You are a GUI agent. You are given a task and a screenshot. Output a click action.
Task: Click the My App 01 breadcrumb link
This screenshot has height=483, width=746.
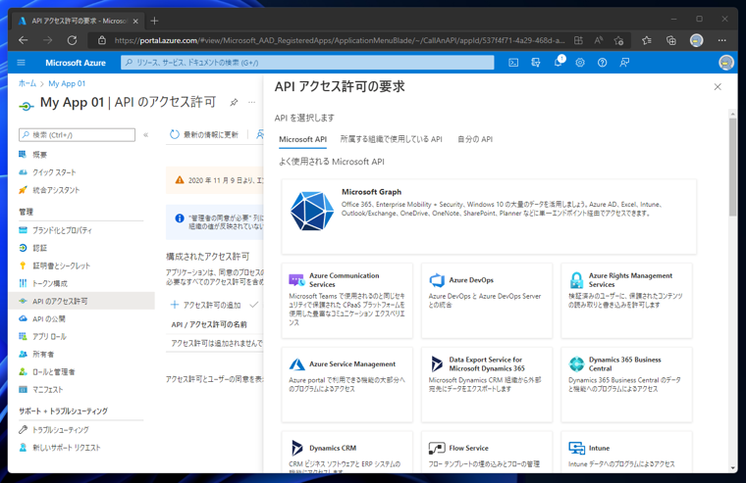pos(67,83)
